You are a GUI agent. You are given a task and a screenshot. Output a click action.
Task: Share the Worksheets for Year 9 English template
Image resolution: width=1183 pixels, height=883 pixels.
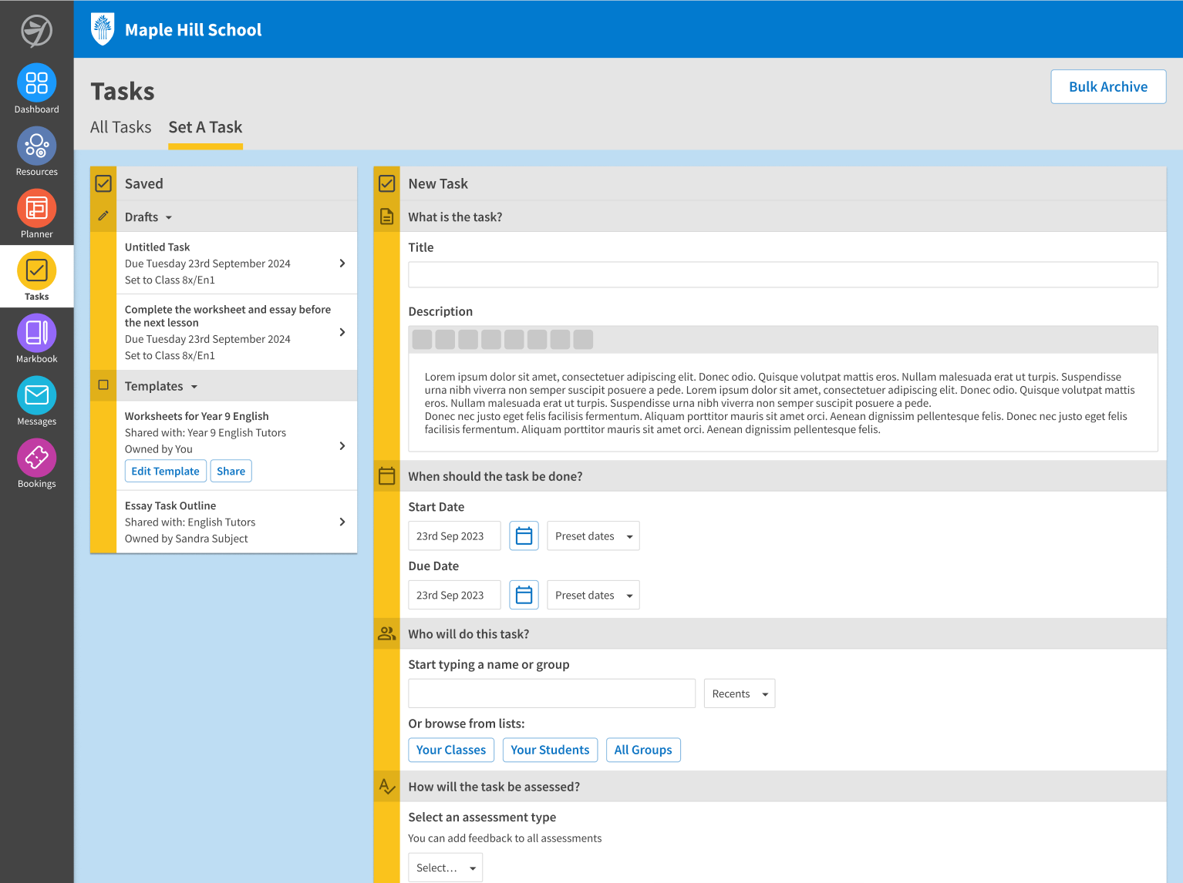click(x=231, y=471)
